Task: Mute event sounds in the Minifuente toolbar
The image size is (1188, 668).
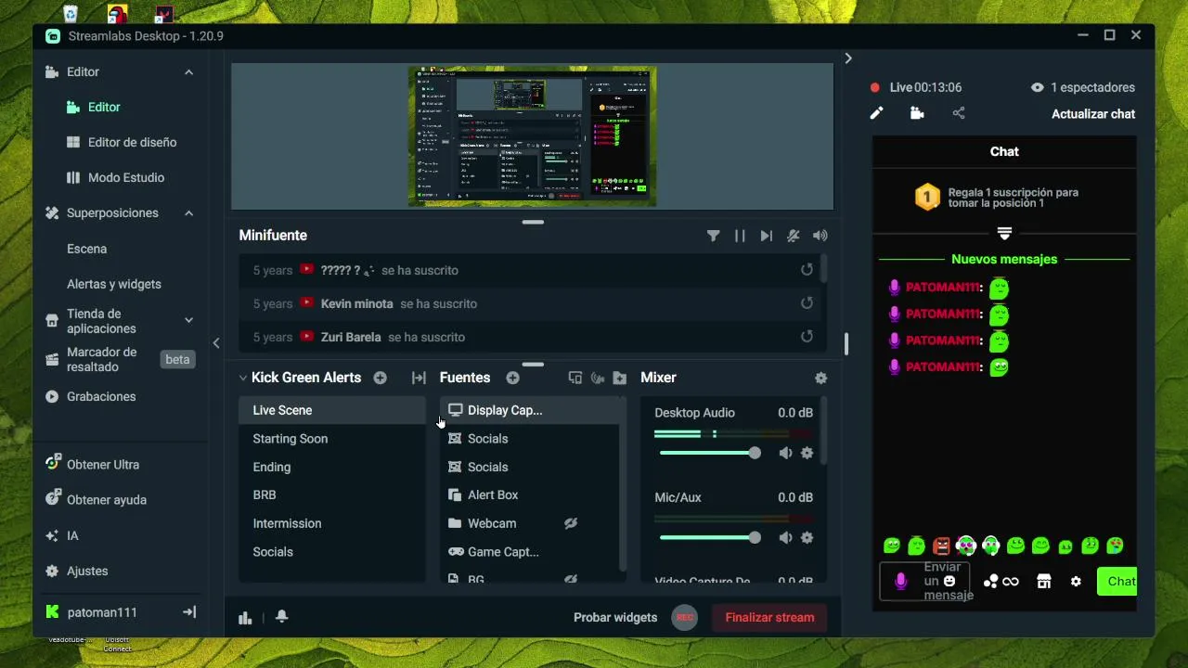Action: pos(793,236)
